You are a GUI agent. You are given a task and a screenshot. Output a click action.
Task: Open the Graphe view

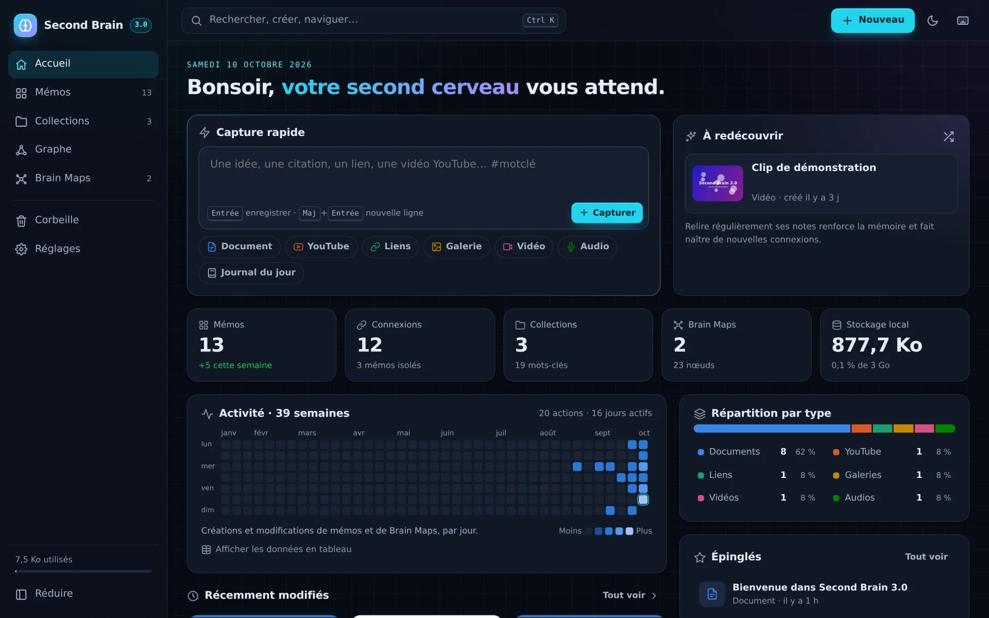pyautogui.click(x=83, y=150)
